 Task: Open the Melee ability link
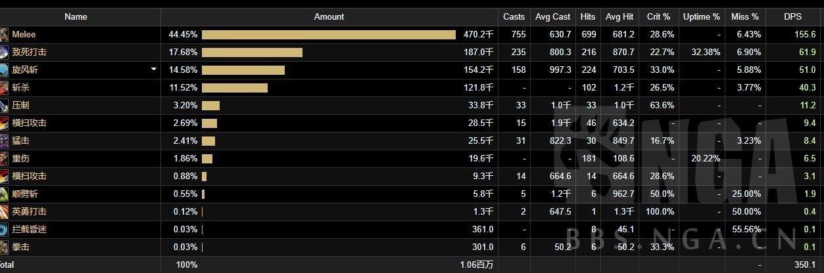pos(24,35)
